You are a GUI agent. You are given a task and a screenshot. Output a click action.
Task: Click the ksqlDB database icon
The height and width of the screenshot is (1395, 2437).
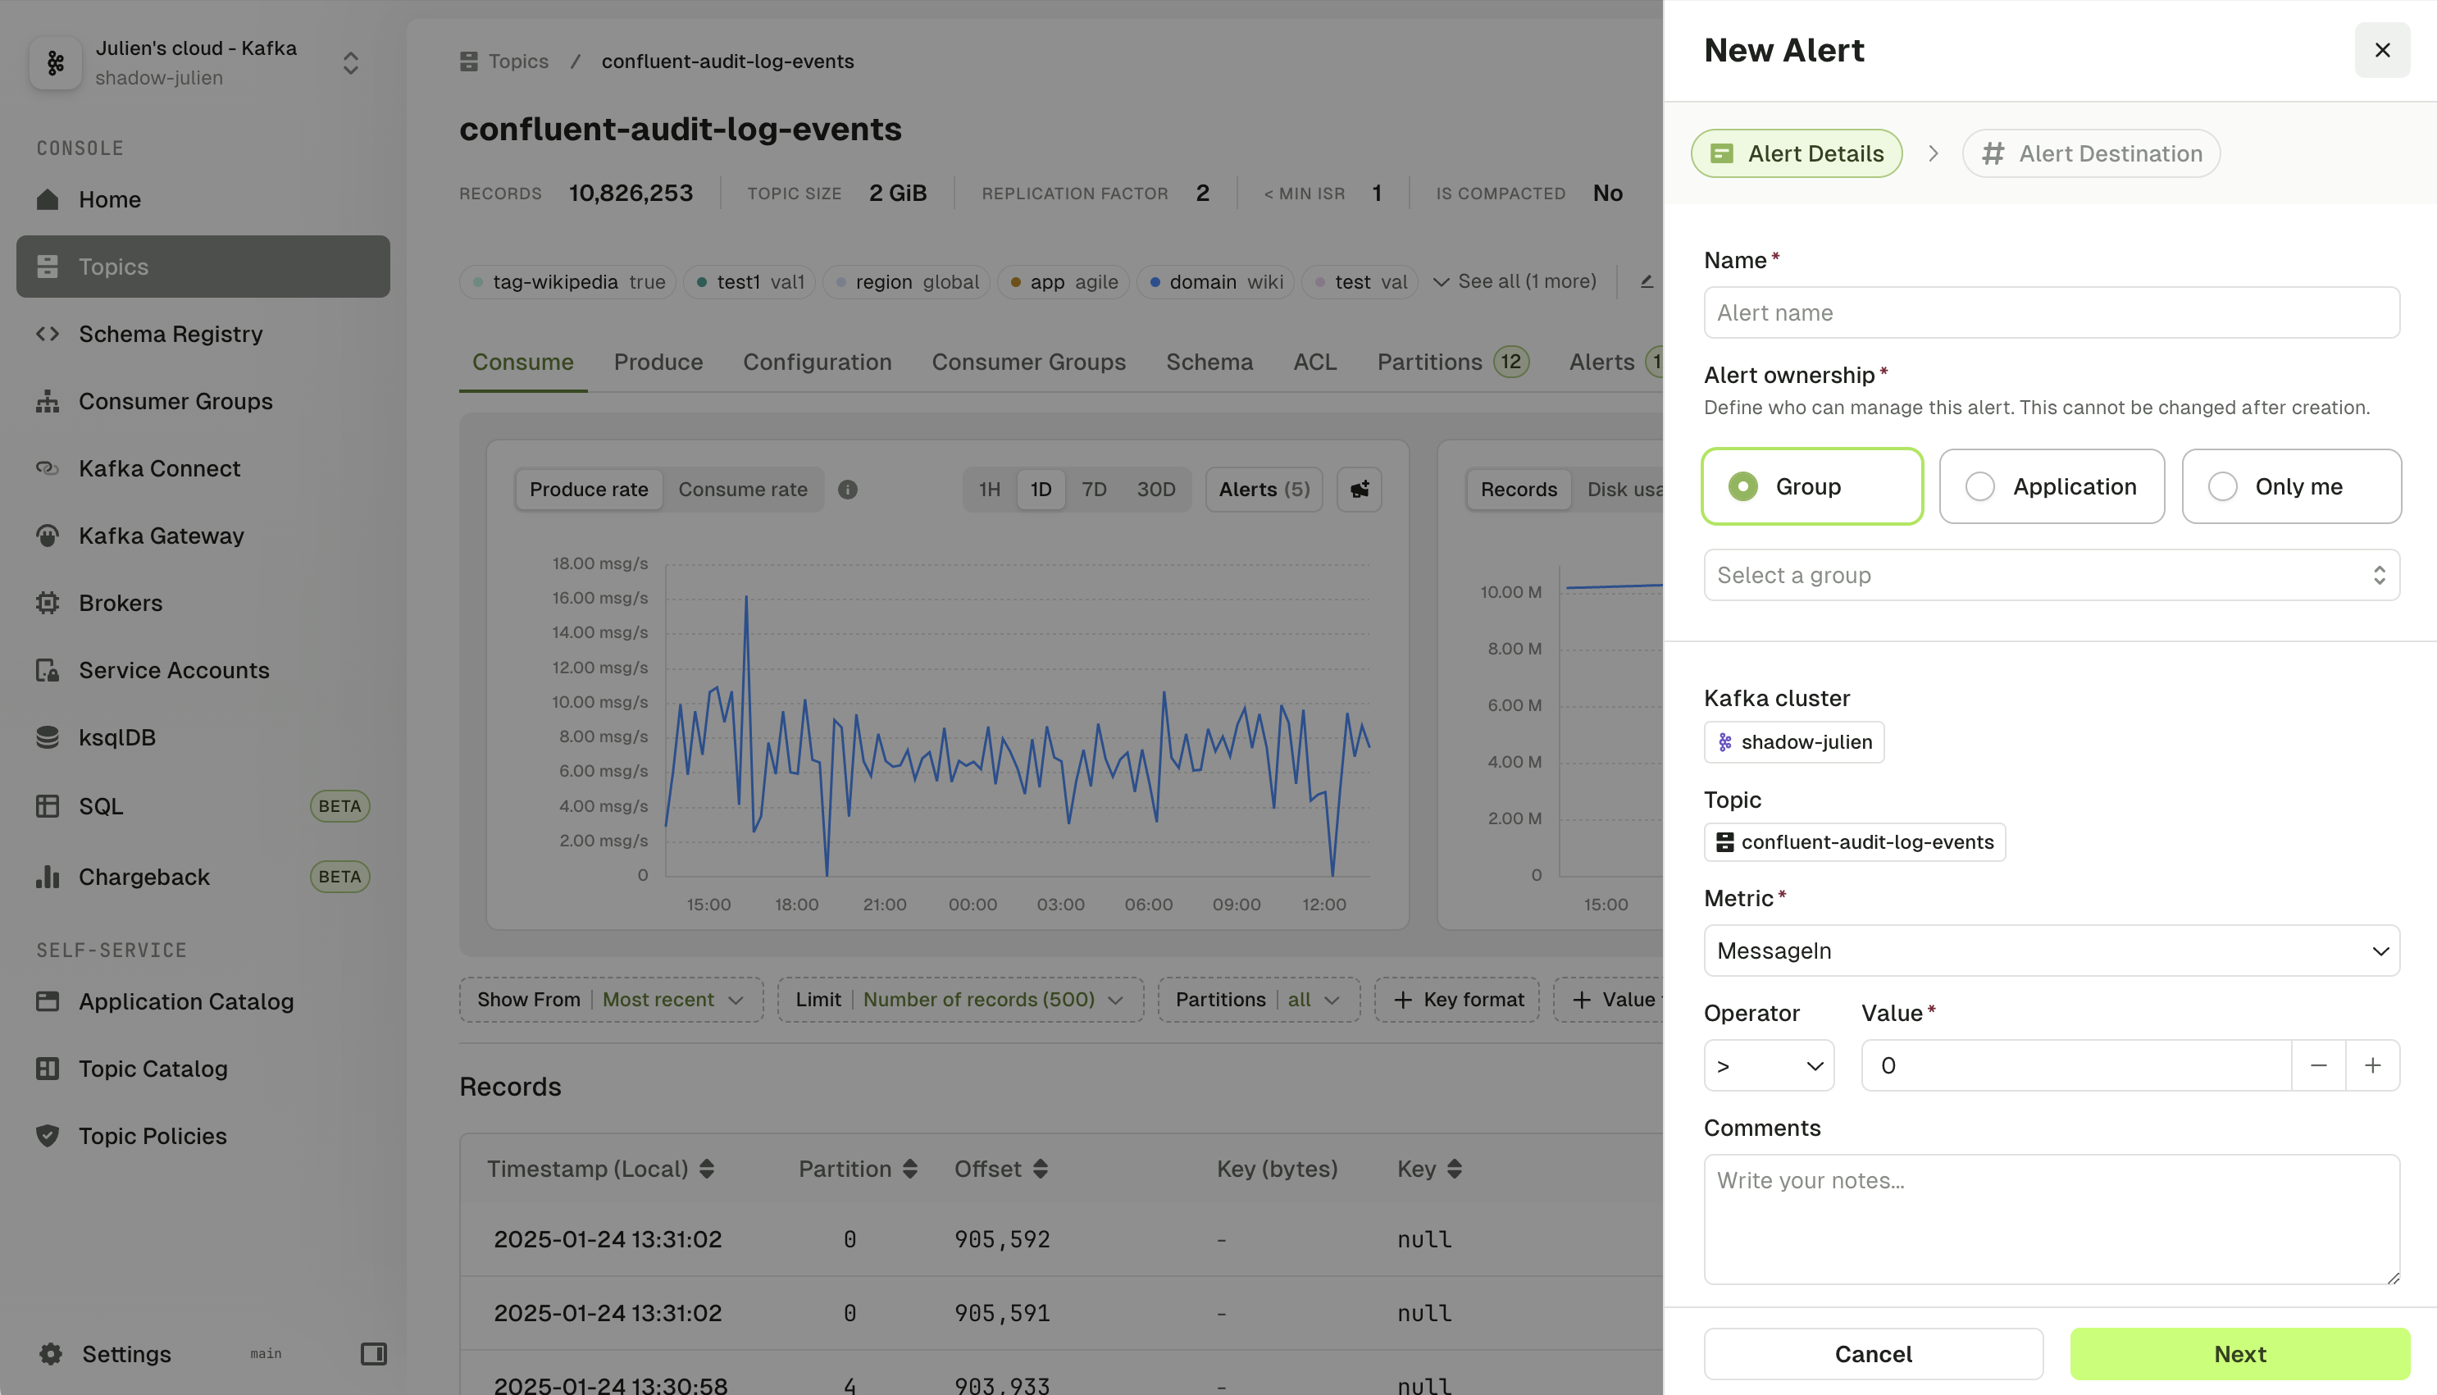coord(47,736)
